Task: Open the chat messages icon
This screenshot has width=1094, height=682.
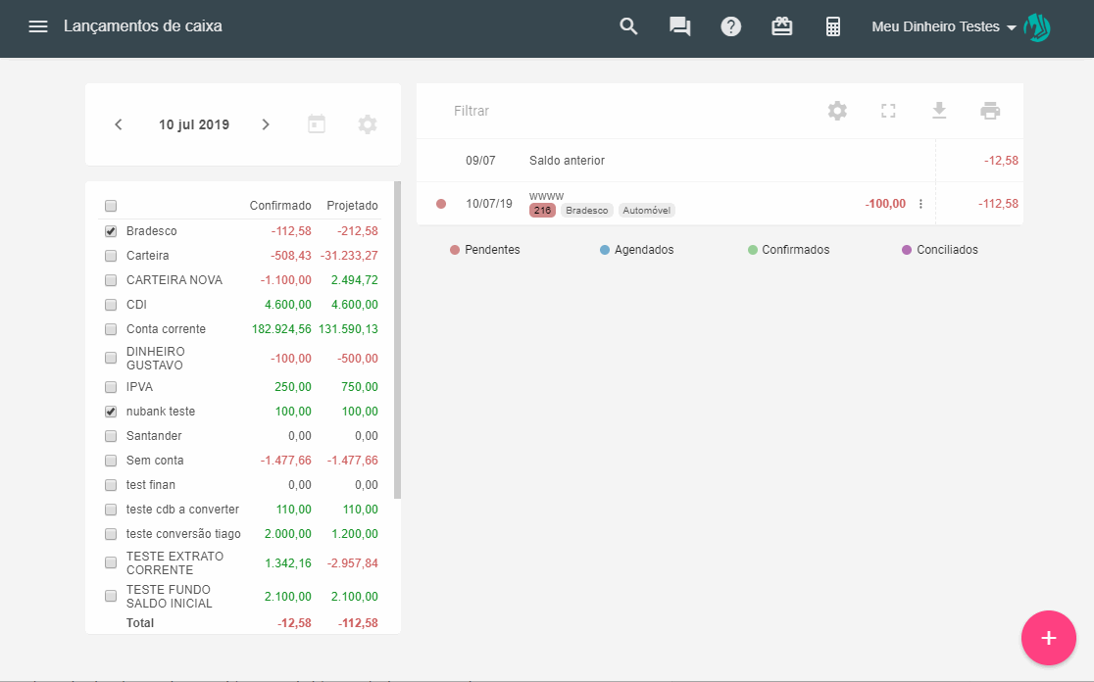Action: [680, 26]
